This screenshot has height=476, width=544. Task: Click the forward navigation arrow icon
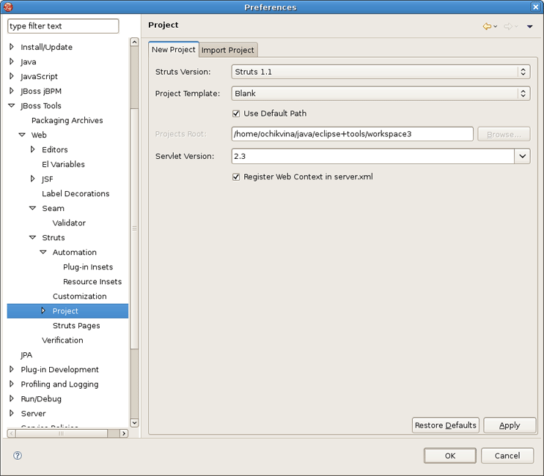[508, 26]
